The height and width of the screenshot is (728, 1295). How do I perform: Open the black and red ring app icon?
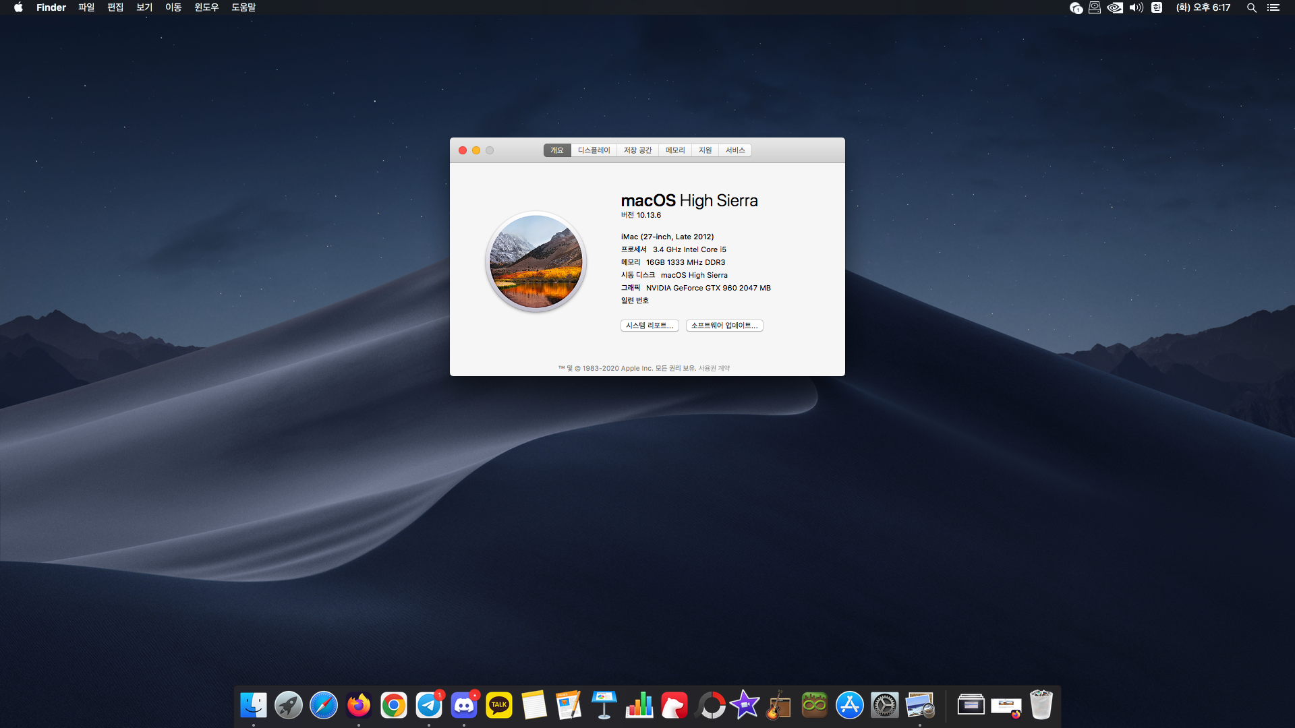(711, 706)
